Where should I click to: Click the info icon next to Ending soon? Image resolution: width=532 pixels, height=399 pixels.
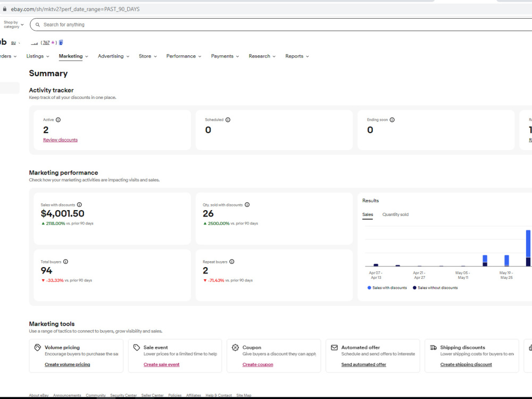click(392, 120)
